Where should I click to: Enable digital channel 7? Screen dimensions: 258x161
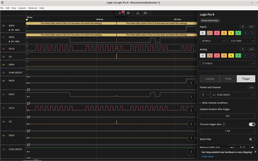pos(252,33)
